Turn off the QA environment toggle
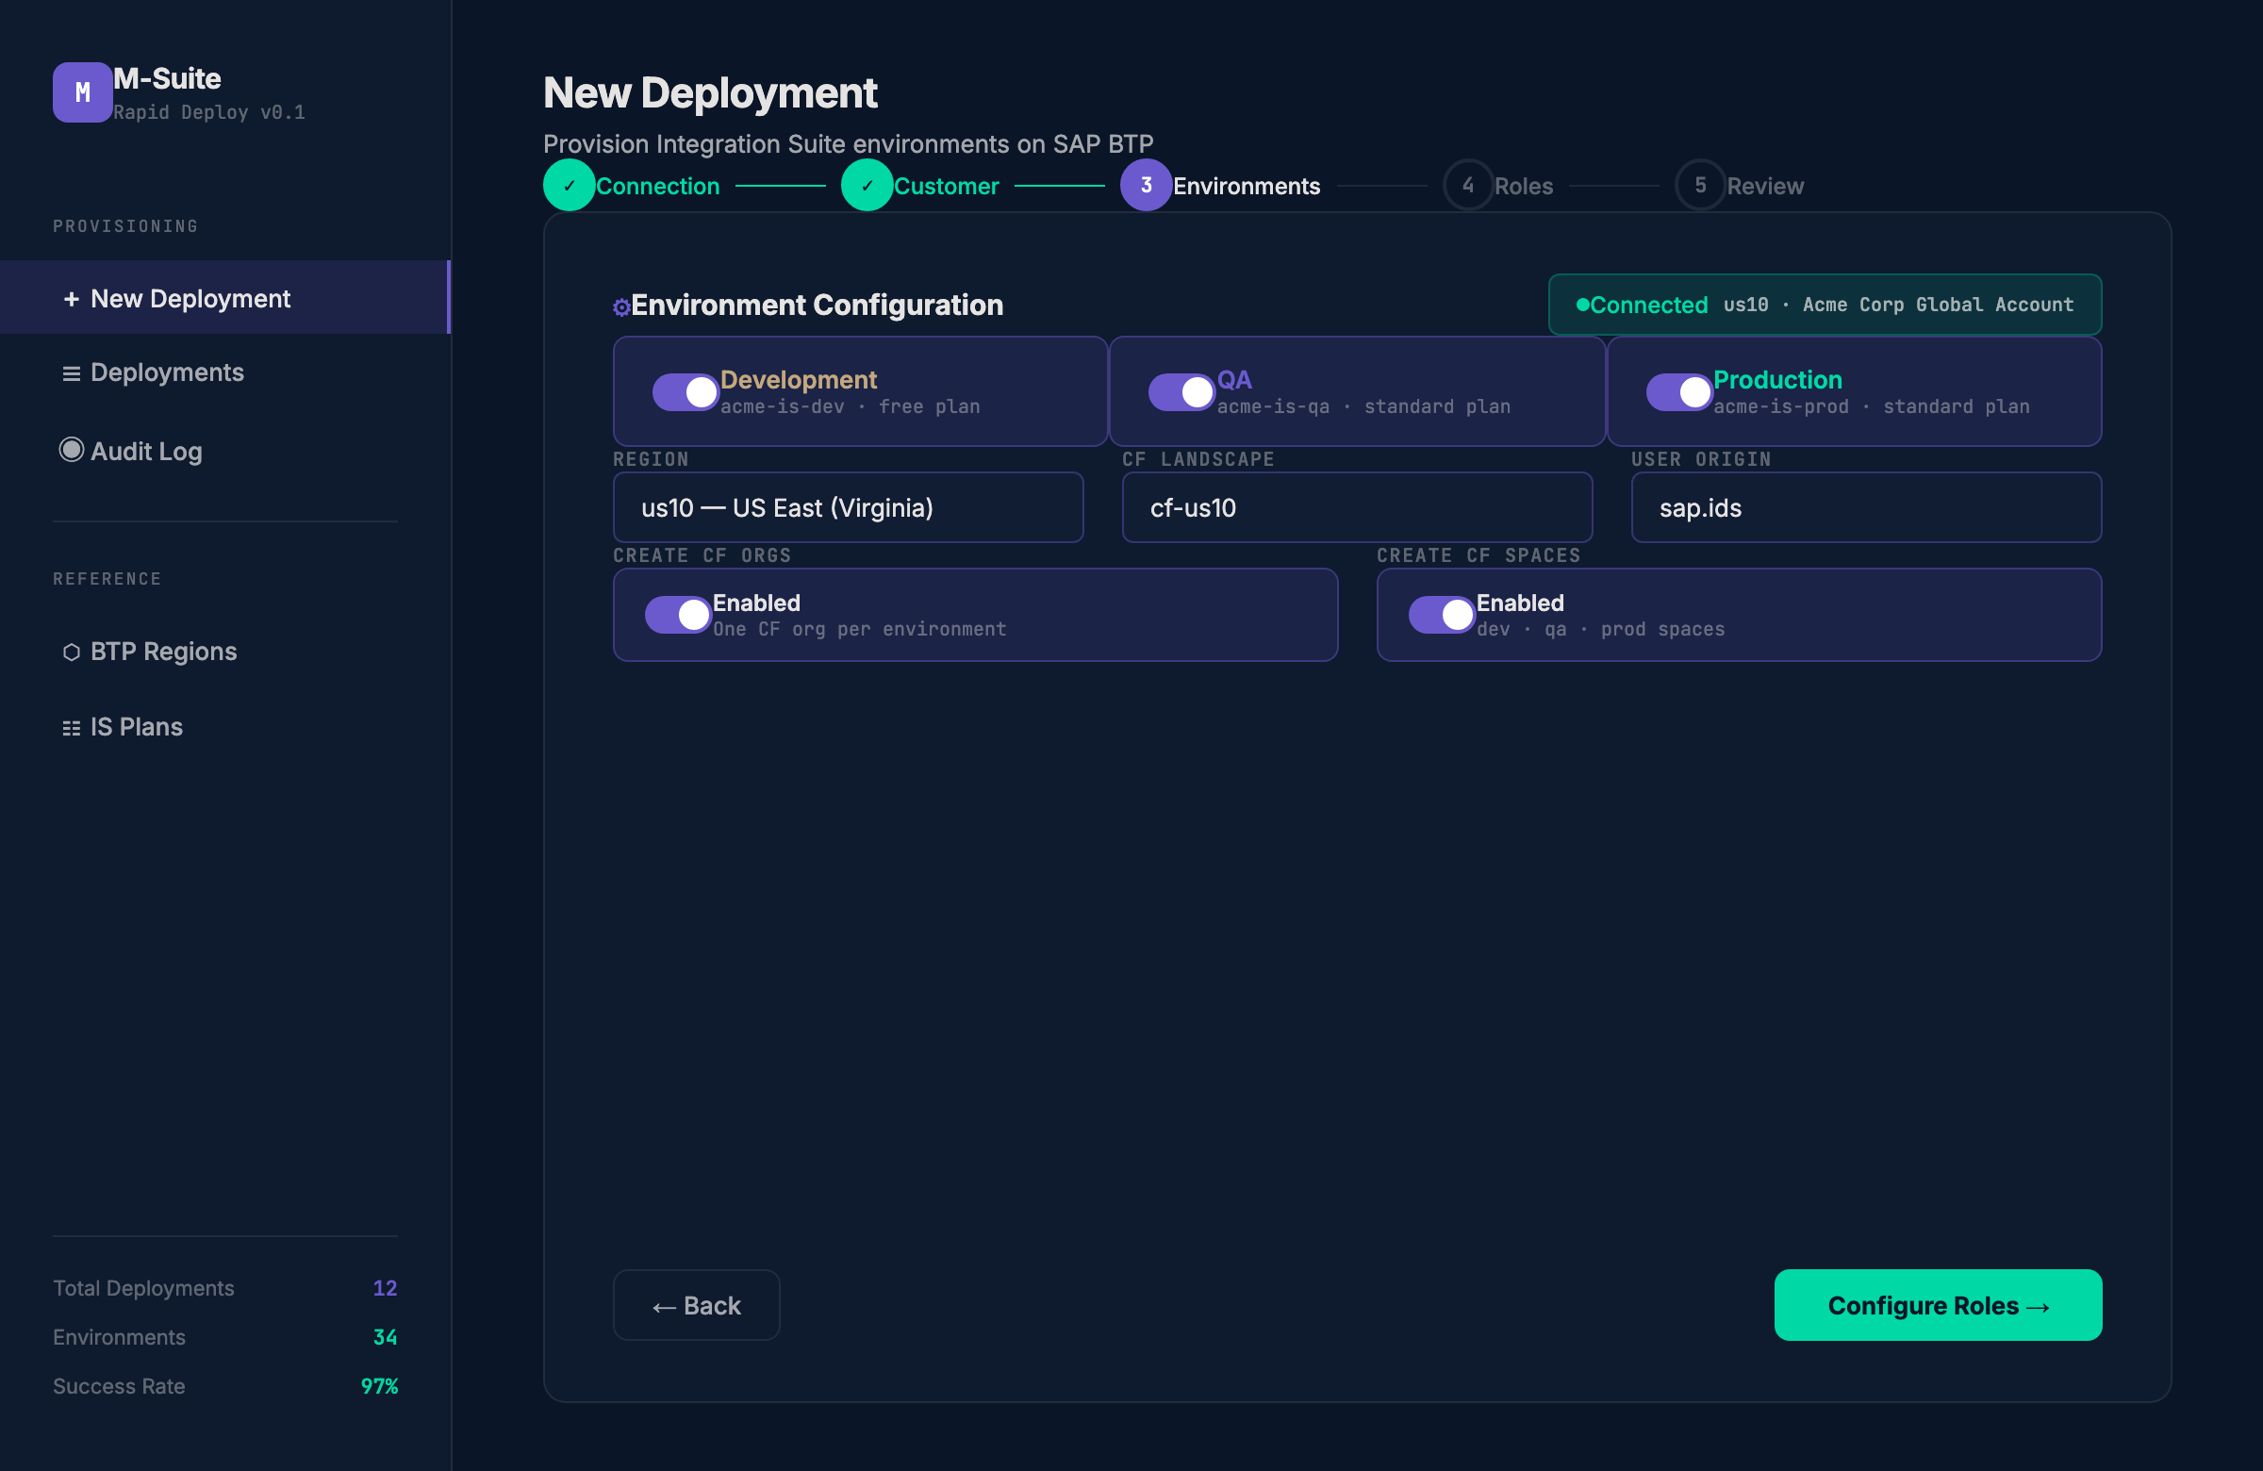The image size is (2263, 1471). [1181, 391]
